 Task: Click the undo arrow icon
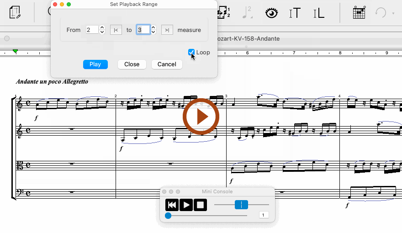[x=381, y=12]
